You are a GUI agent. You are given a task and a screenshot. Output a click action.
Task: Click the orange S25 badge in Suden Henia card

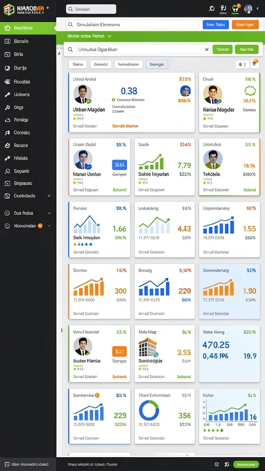(x=120, y=351)
